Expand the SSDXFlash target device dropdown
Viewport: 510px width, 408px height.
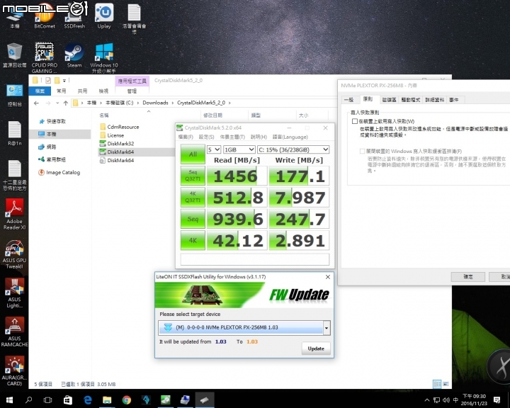327,328
